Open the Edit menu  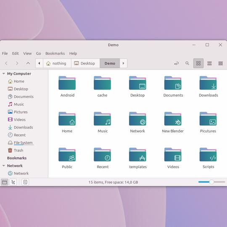pyautogui.click(x=16, y=53)
